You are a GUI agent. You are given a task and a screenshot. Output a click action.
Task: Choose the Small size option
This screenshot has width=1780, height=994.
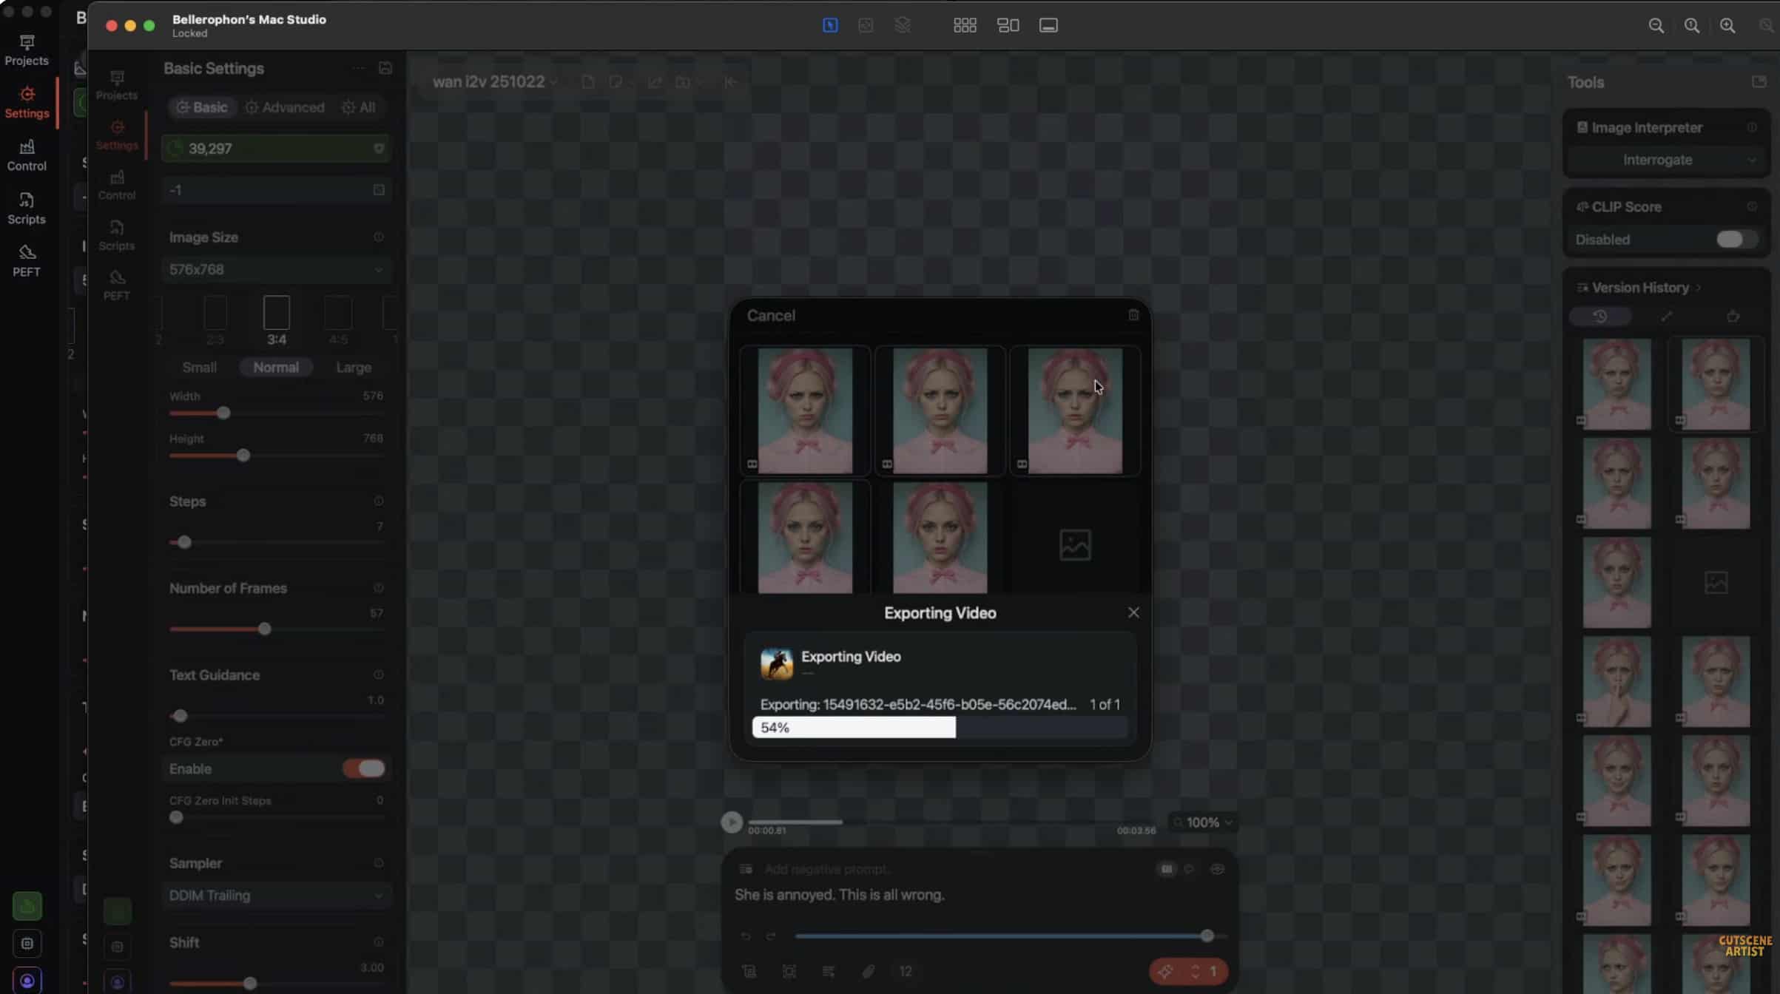199,368
